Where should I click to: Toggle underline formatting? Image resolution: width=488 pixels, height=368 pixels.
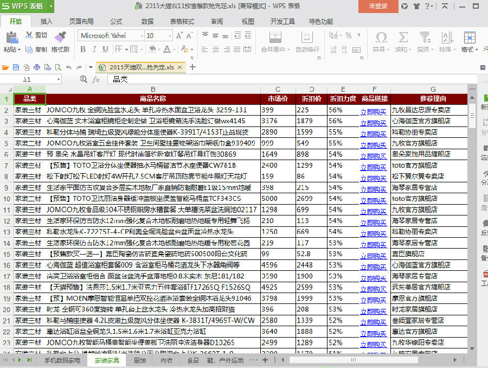coord(105,49)
